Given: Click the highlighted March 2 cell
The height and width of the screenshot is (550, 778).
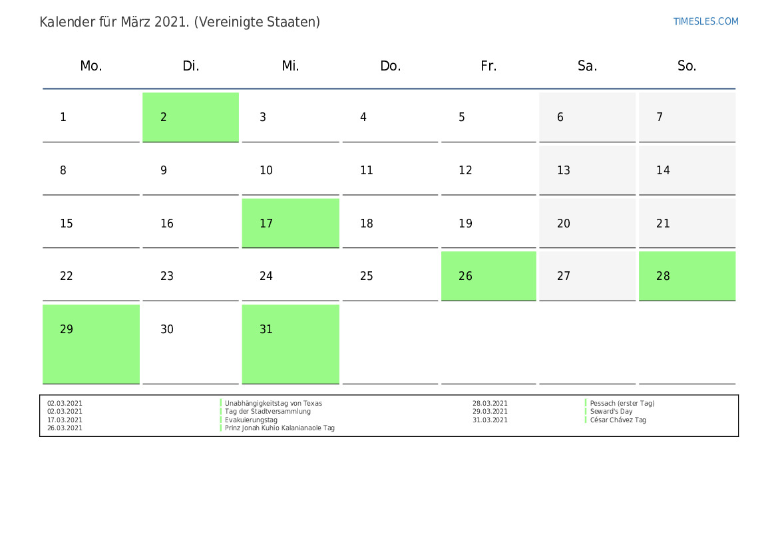Looking at the screenshot, I should (190, 117).
